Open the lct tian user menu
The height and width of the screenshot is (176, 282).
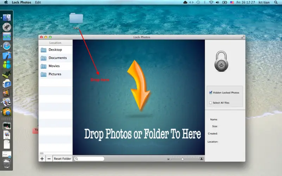pos(264,2)
